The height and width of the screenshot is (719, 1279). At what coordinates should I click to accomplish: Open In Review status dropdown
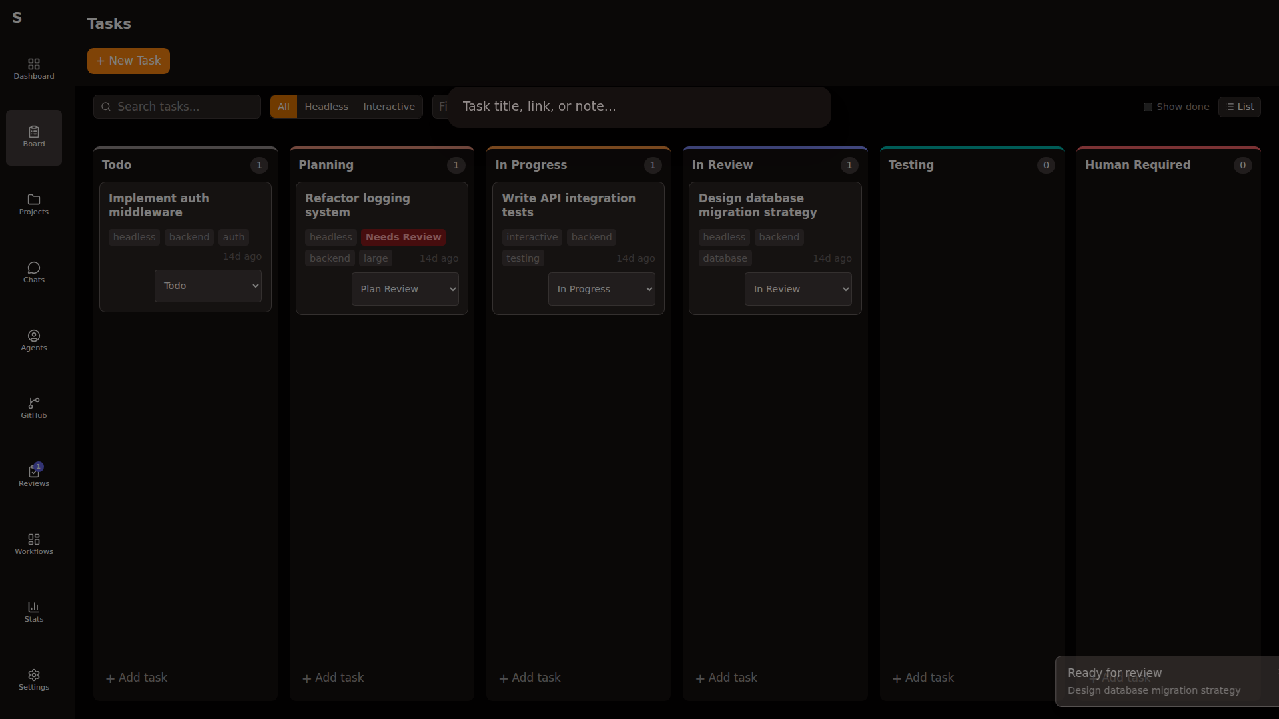(798, 289)
